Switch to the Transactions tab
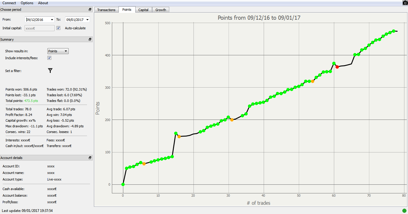Viewport: 408px width, 214px height. [x=106, y=10]
